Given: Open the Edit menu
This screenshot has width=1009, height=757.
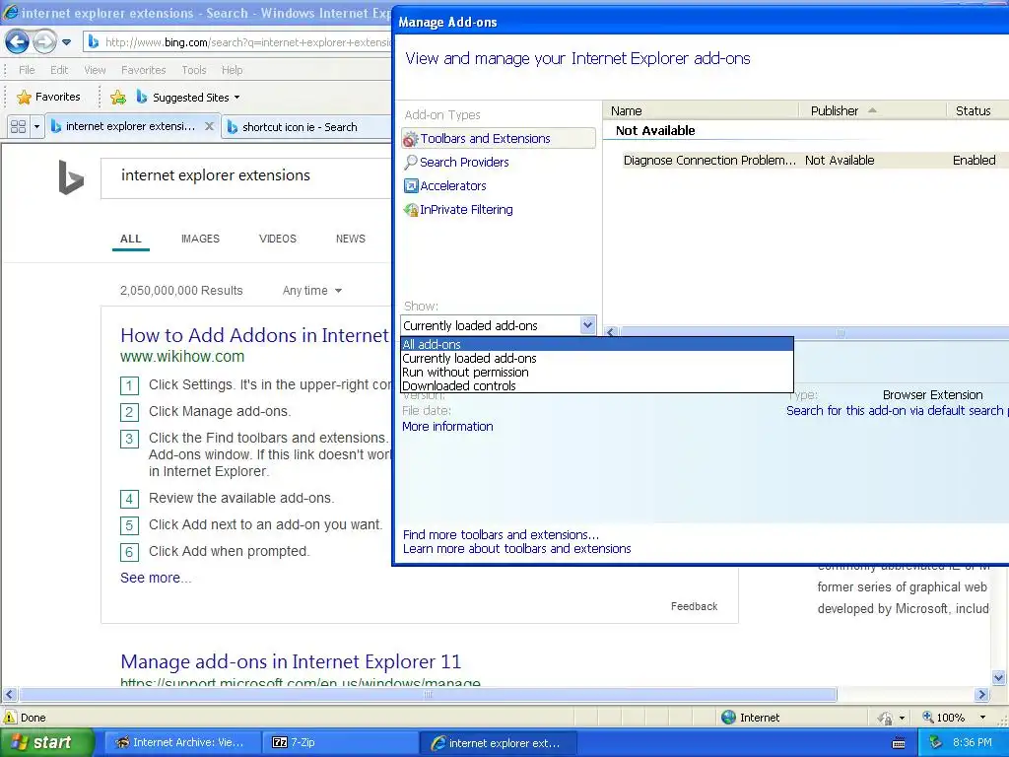Looking at the screenshot, I should tap(59, 70).
